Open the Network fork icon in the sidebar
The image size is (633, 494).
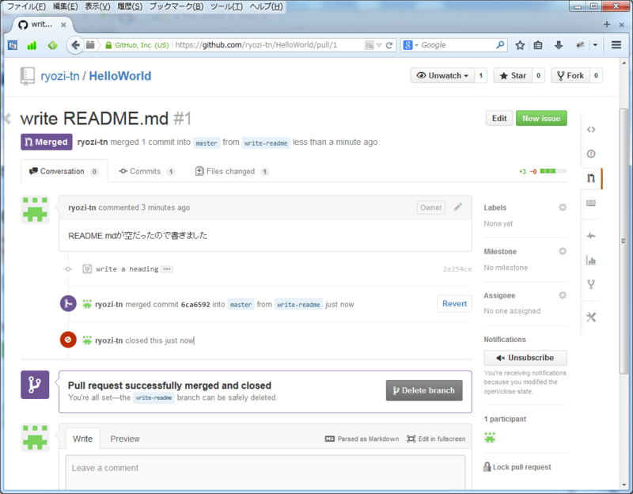[x=591, y=284]
